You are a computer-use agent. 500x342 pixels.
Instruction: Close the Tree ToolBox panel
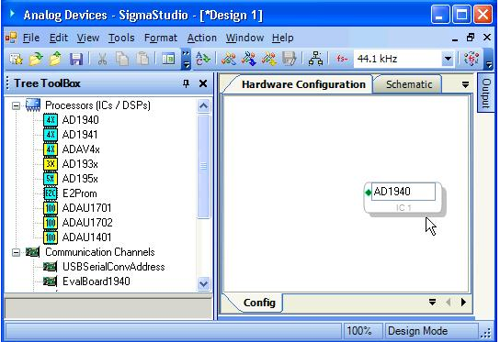(203, 83)
